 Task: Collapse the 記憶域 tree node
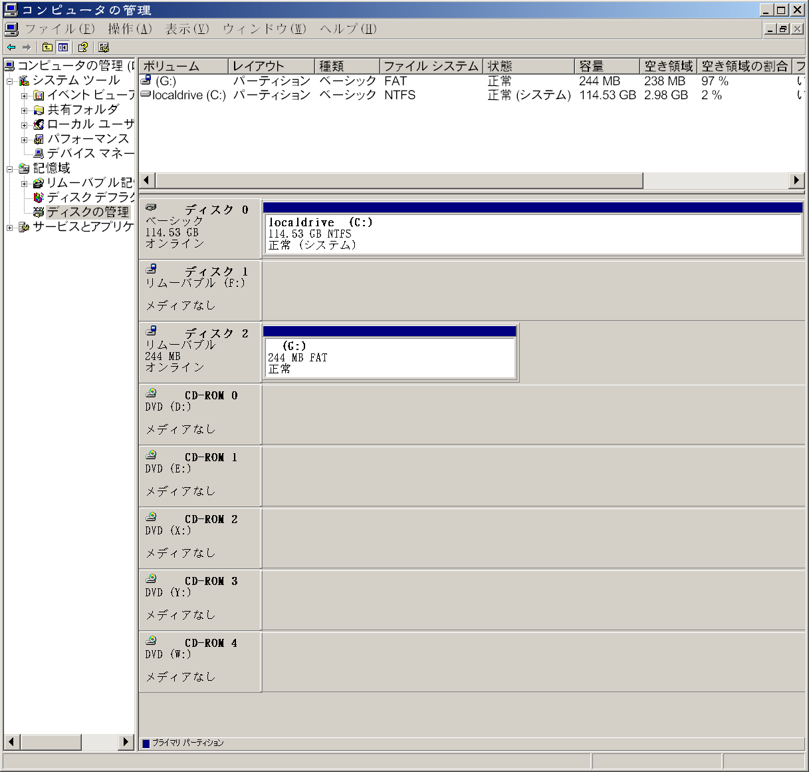[10, 169]
